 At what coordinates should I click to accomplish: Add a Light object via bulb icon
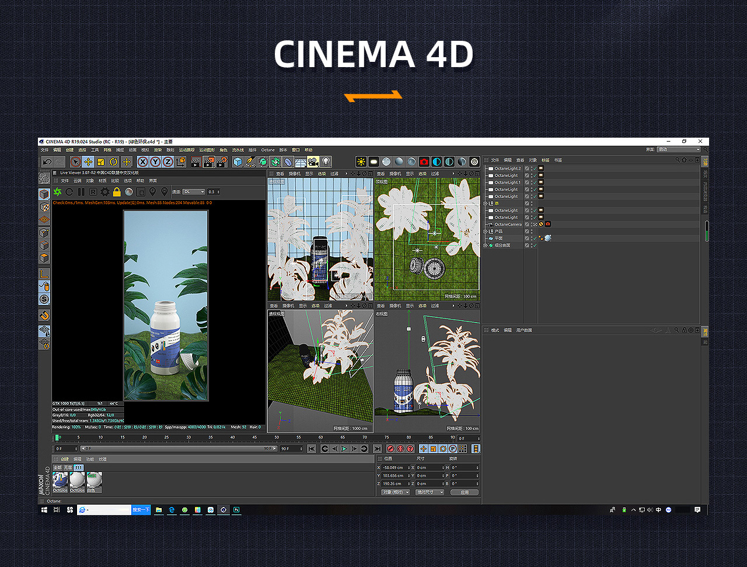point(326,162)
